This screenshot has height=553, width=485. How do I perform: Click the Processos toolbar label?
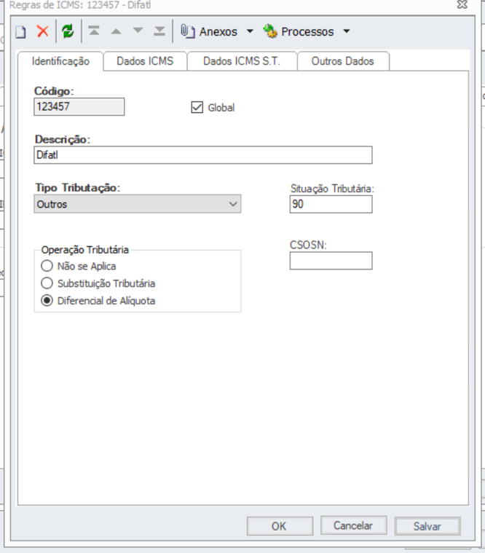307,32
